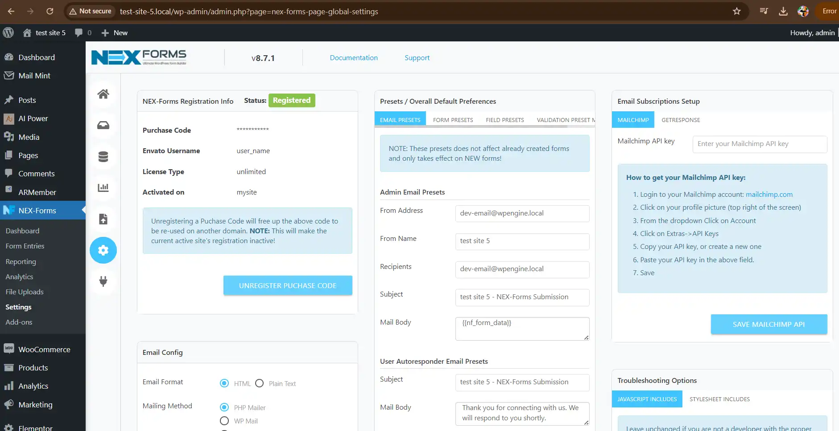Open File Uploads submenu item
The width and height of the screenshot is (839, 431).
click(x=25, y=292)
